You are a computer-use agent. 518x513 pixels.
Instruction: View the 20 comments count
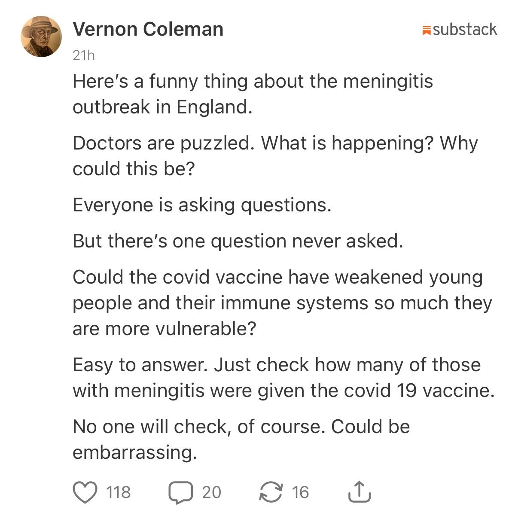211,492
